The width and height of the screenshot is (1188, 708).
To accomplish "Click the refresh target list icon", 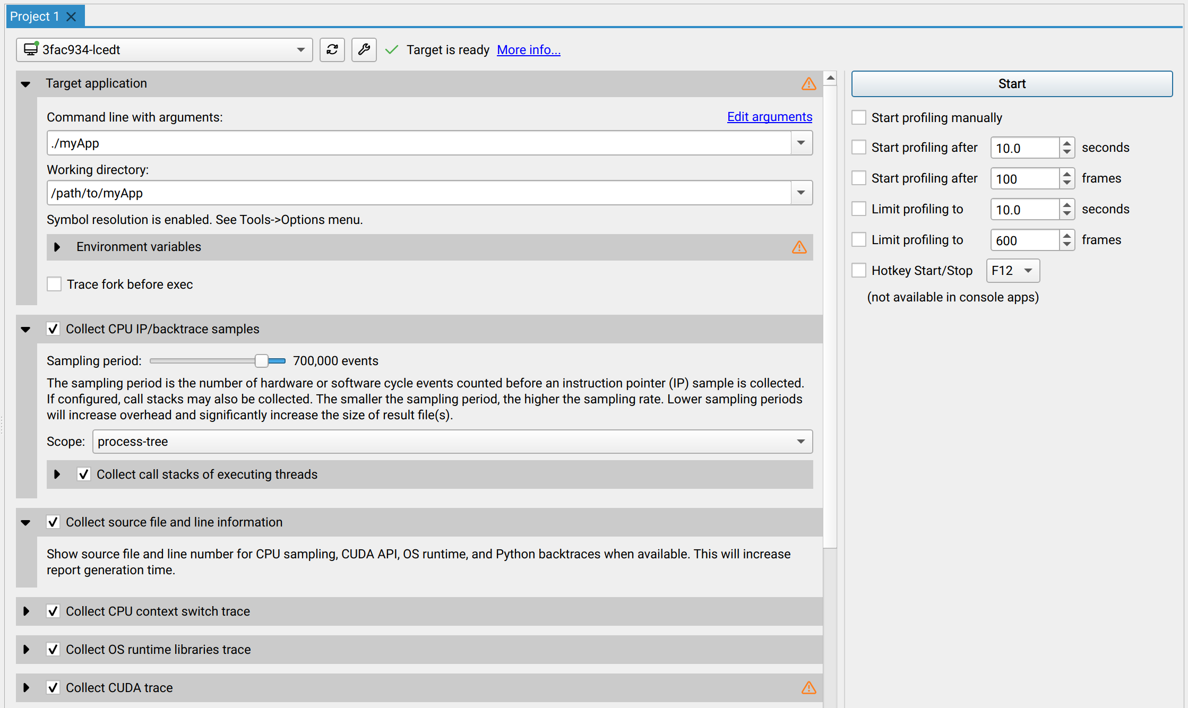I will (x=332, y=50).
